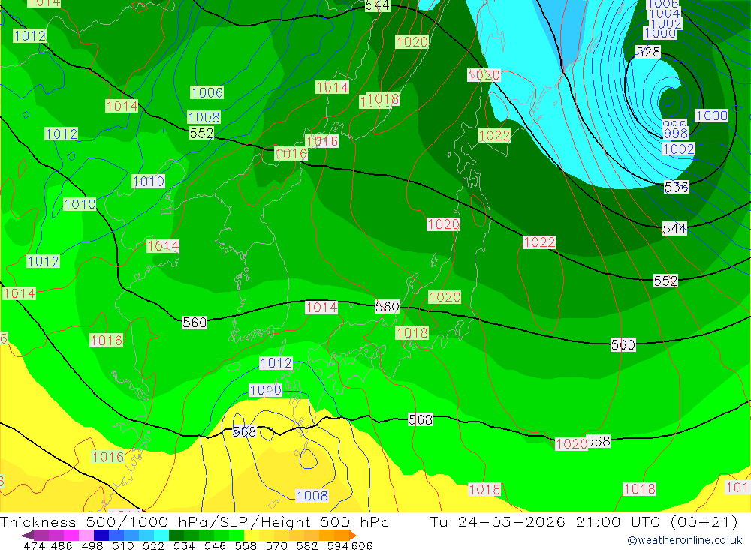Click the dark blue swatch in the thickness legend
Image resolution: width=751 pixels, height=550 pixels.
101,535
